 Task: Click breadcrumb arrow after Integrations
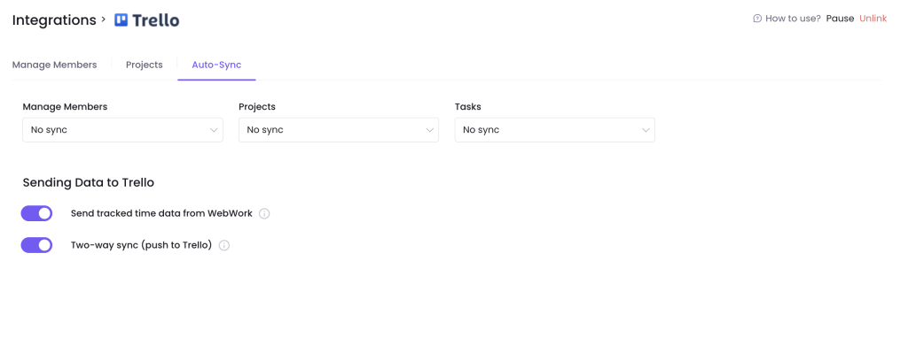point(103,19)
